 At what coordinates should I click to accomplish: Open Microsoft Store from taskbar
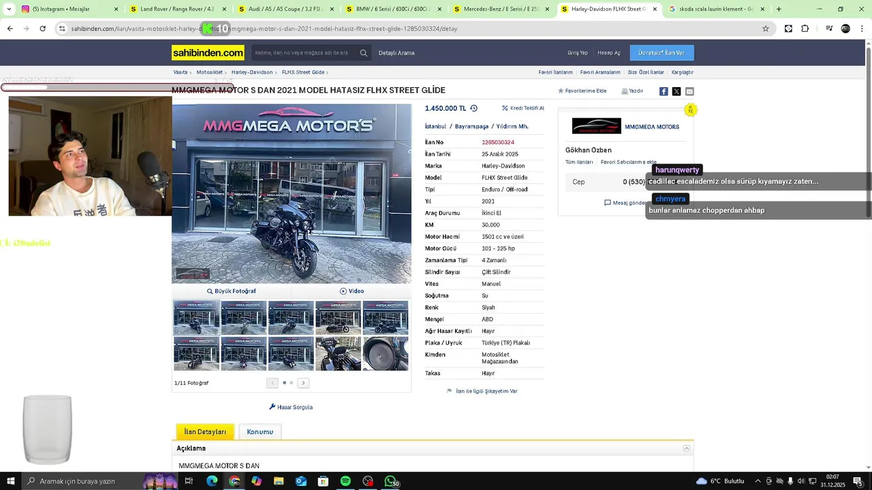pyautogui.click(x=323, y=481)
